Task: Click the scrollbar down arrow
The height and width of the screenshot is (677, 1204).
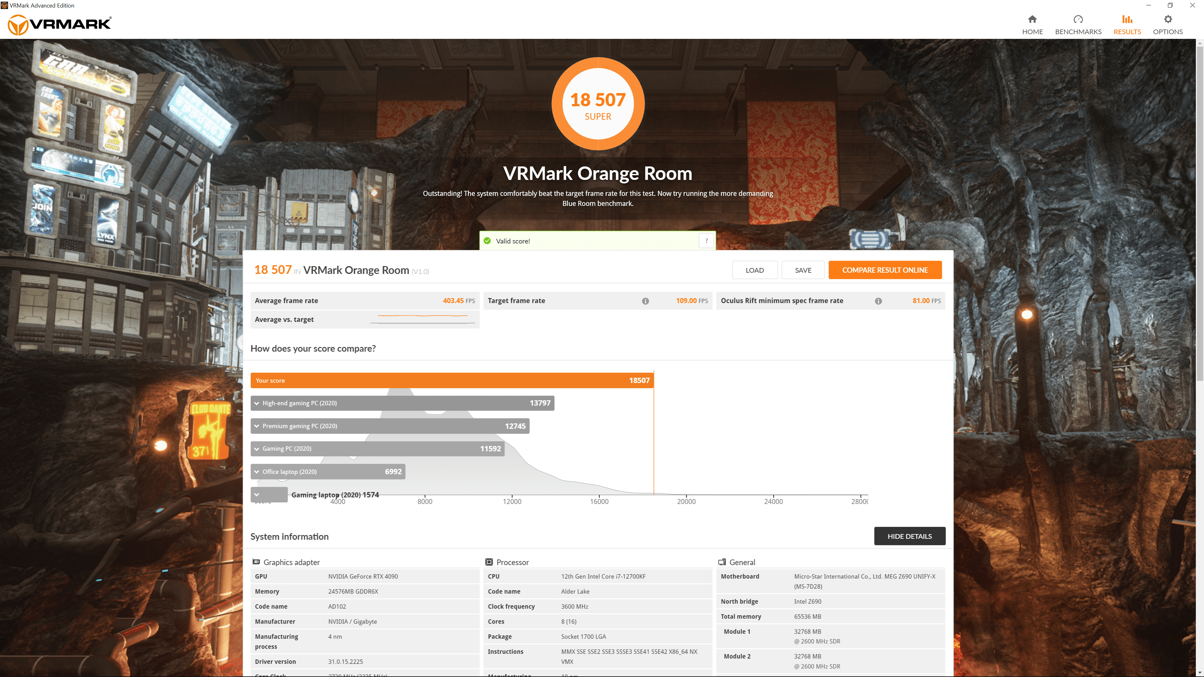Action: (x=1200, y=673)
